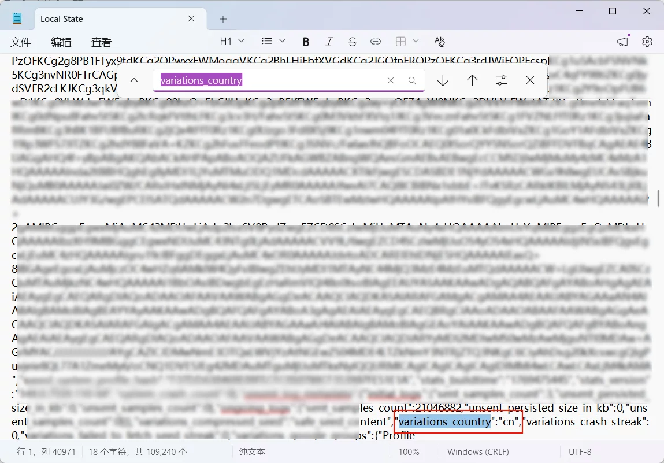664x463 pixels.
Task: Open the H1 heading dropdown
Action: [232, 42]
